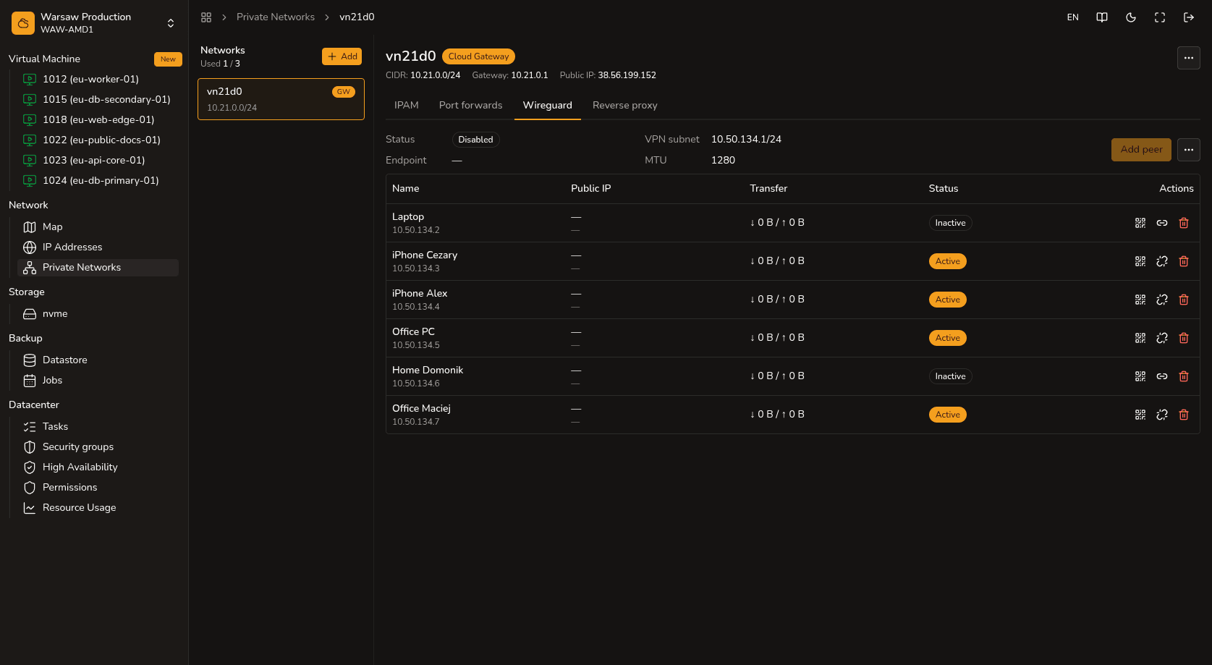Screen dimensions: 1212x665
Task: Open VM 1024 (eu-db-primary-01)
Action: (x=98, y=180)
